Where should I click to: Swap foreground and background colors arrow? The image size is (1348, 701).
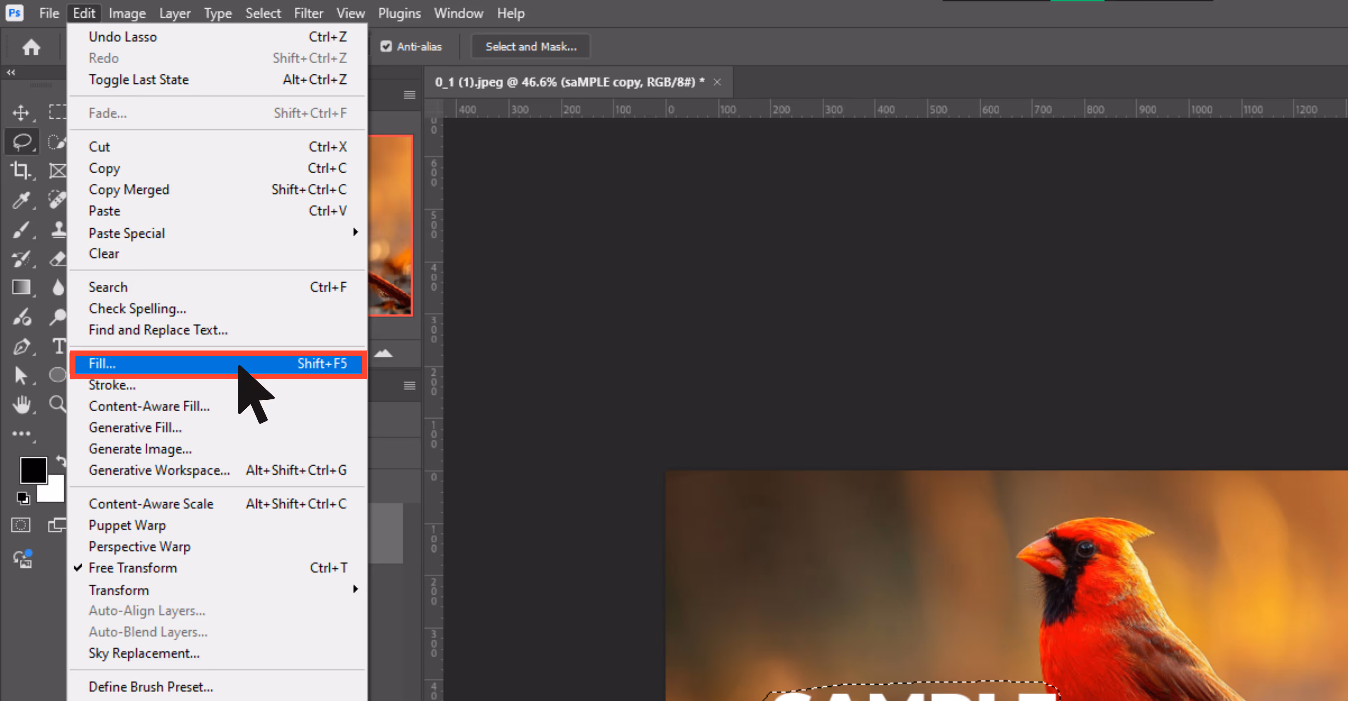[x=61, y=461]
